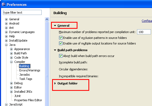The image size is (152, 106).
Task: Select the Dynamic Languages tree item label
Action: [22, 32]
